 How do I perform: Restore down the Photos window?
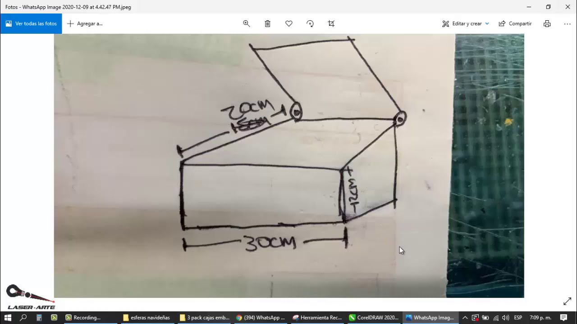(x=548, y=7)
